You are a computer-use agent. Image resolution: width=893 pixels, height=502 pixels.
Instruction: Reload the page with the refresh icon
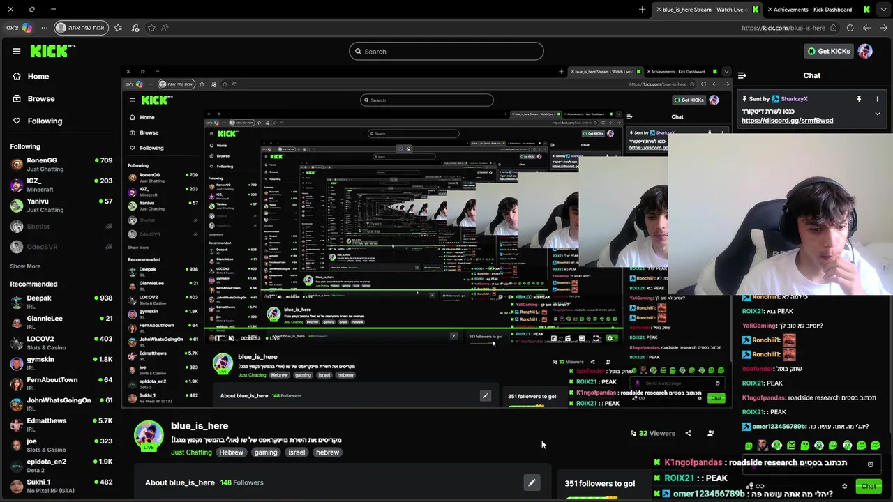[850, 28]
